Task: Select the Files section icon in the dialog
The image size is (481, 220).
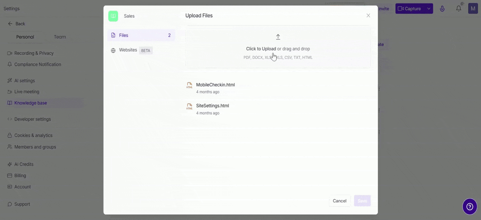Action: coord(113,35)
